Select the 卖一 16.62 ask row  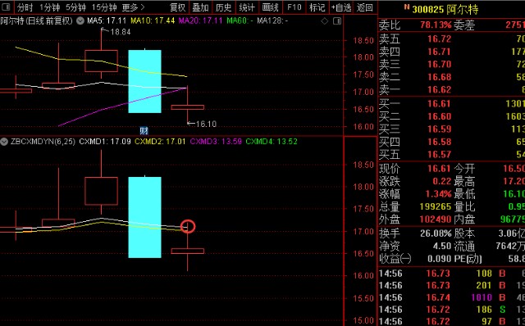(x=451, y=90)
